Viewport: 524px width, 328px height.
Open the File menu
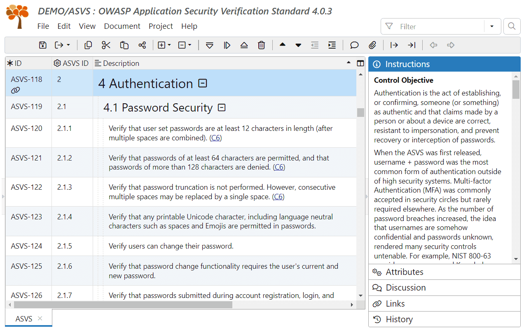43,26
